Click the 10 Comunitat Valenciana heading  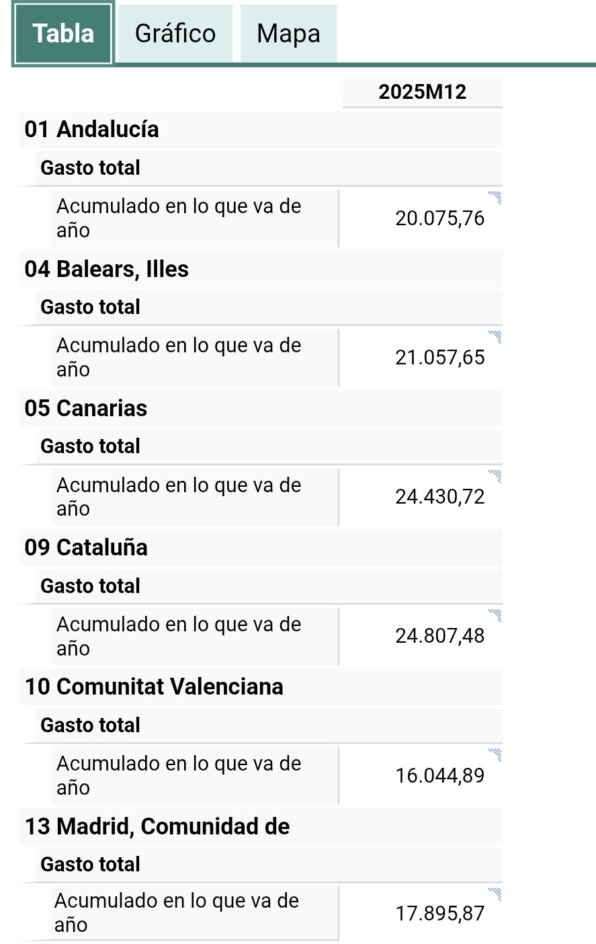[x=154, y=686]
